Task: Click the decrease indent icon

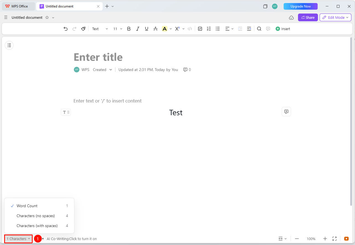Action: 240,29
